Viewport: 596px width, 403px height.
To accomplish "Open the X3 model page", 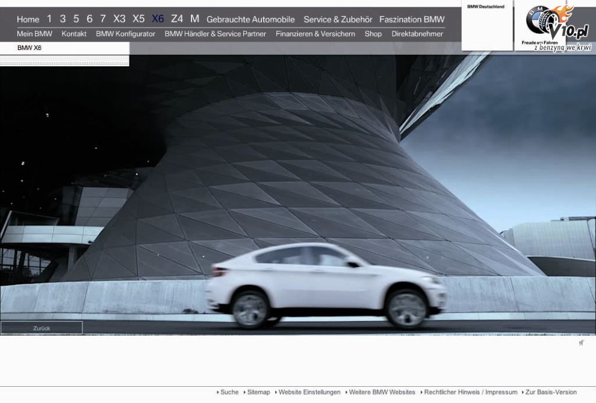I will pos(119,19).
